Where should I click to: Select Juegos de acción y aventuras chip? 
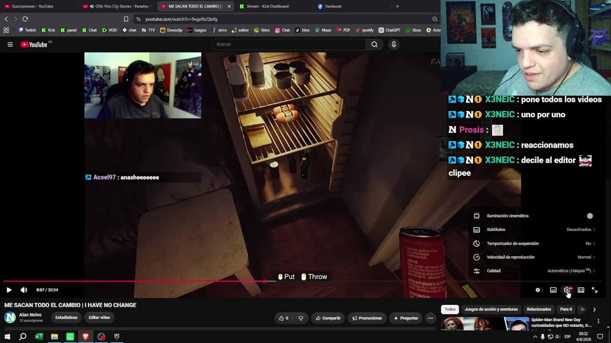pyautogui.click(x=491, y=309)
